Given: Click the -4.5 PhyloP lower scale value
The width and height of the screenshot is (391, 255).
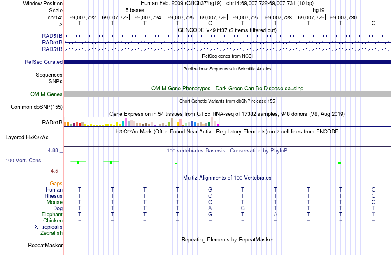Looking at the screenshot, I should 54,171.
